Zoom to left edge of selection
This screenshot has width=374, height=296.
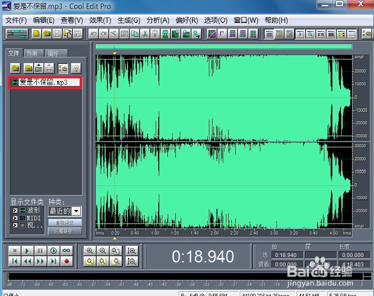click(x=103, y=261)
